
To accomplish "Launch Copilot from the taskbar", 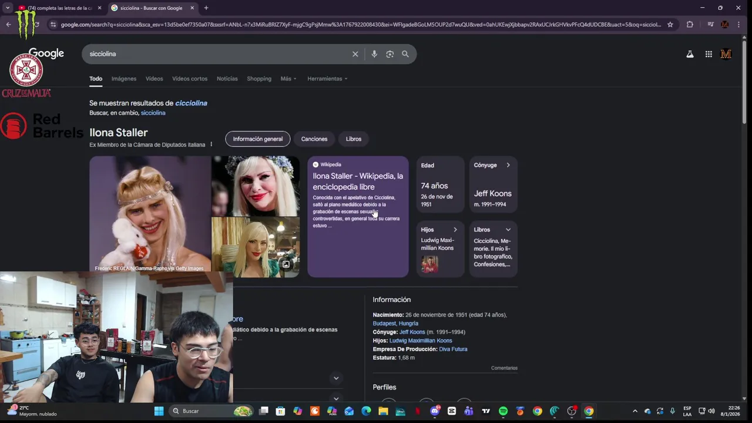I will click(297, 411).
